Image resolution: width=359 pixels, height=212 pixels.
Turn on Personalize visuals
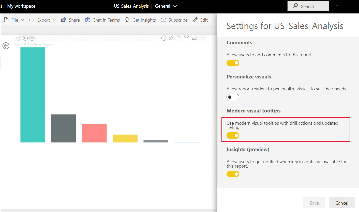(x=233, y=97)
